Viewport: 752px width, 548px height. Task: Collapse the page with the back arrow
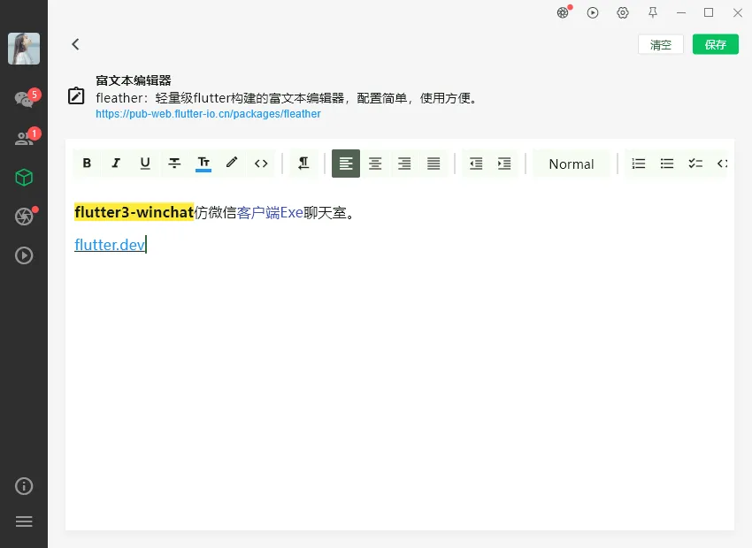click(x=75, y=43)
